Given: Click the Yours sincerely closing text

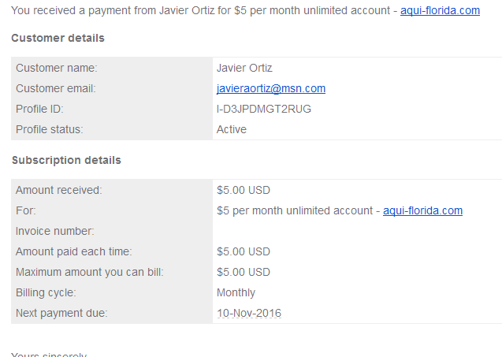Looking at the screenshot, I should [x=49, y=354].
